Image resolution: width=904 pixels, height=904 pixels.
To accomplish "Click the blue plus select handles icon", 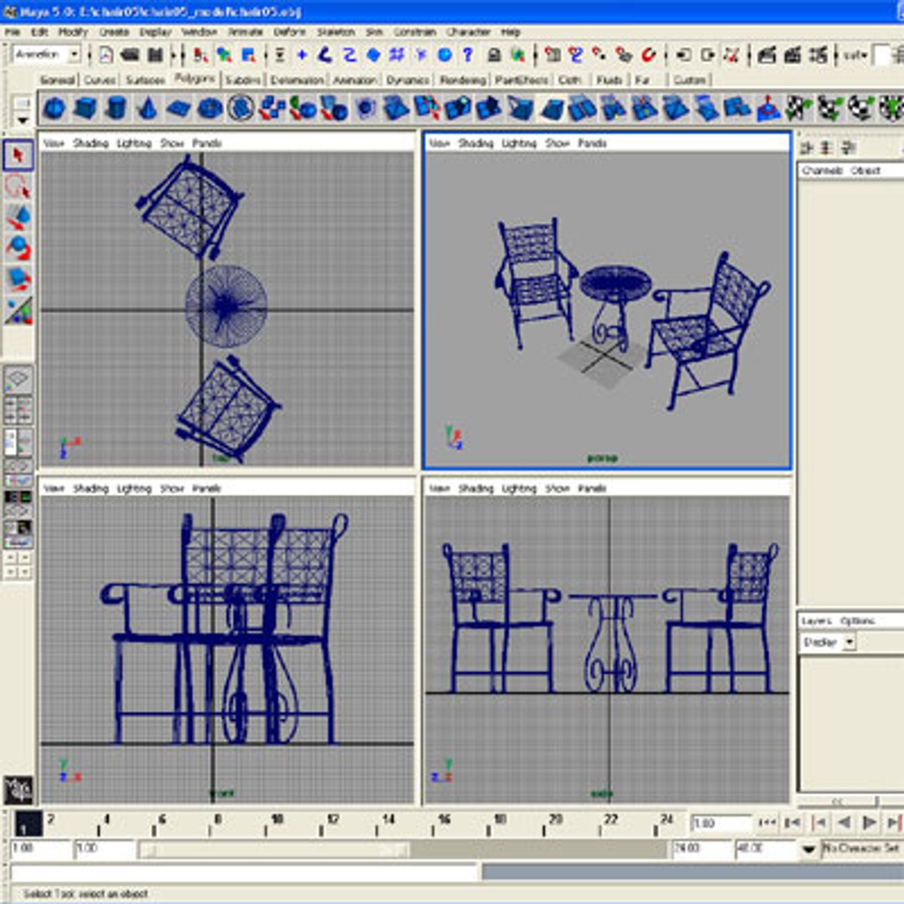I will click(x=301, y=54).
